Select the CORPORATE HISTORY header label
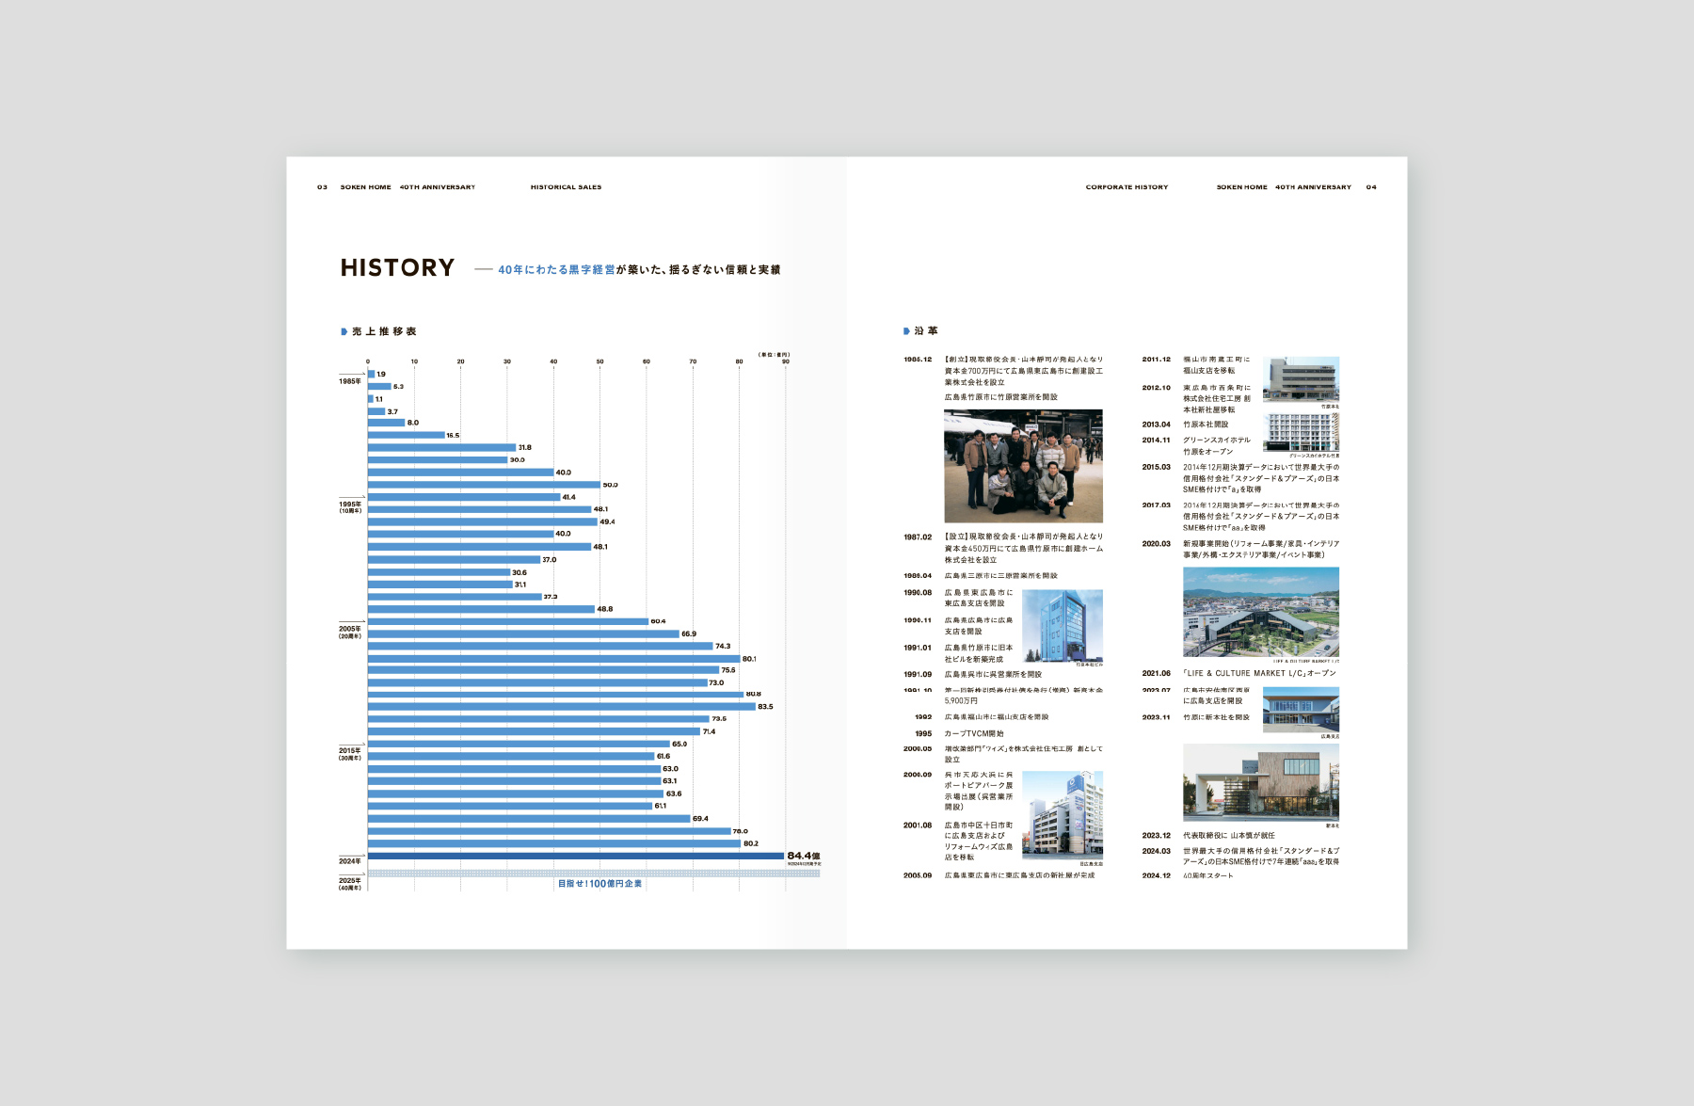 [x=1127, y=187]
